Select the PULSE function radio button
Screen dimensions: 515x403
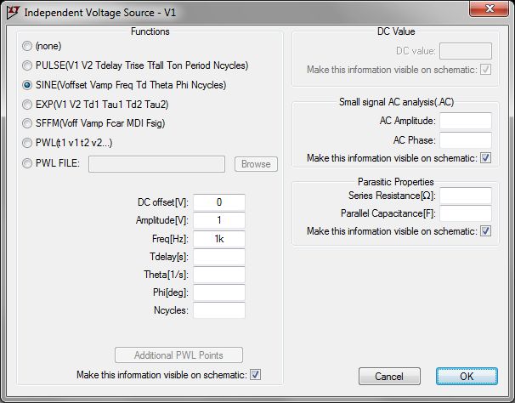[x=27, y=65]
